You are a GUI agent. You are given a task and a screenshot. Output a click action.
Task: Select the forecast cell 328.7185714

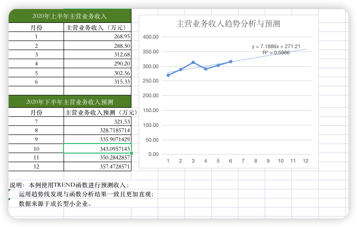(x=97, y=130)
